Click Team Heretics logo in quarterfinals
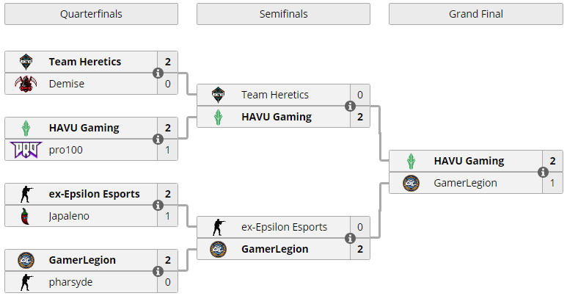The width and height of the screenshot is (567, 296). 26,62
